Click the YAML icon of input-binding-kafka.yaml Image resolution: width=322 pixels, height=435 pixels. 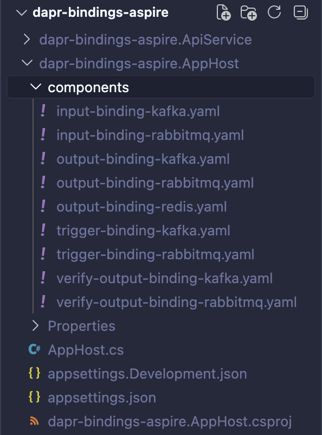43,111
